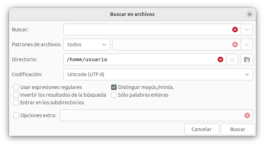Viewport: 265px width, 146px height.
Task: Toggle Sólo palabras enteras option
Action: (x=114, y=95)
